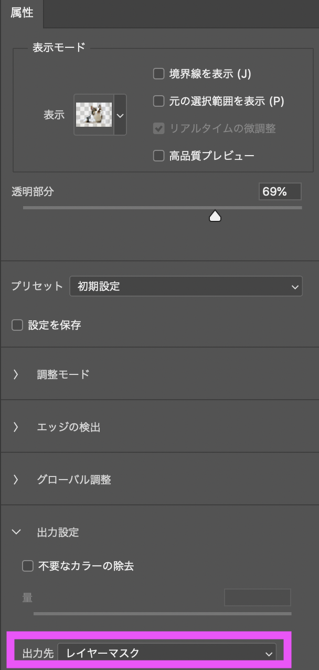319x670 pixels.
Task: Collapse the 出力設定 section
Action: (16, 532)
